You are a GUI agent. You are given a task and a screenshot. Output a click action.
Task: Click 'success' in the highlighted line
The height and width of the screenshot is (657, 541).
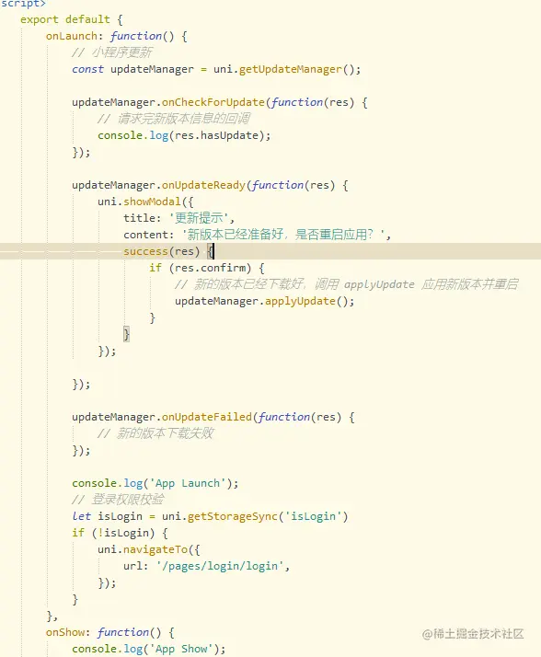pyautogui.click(x=145, y=251)
